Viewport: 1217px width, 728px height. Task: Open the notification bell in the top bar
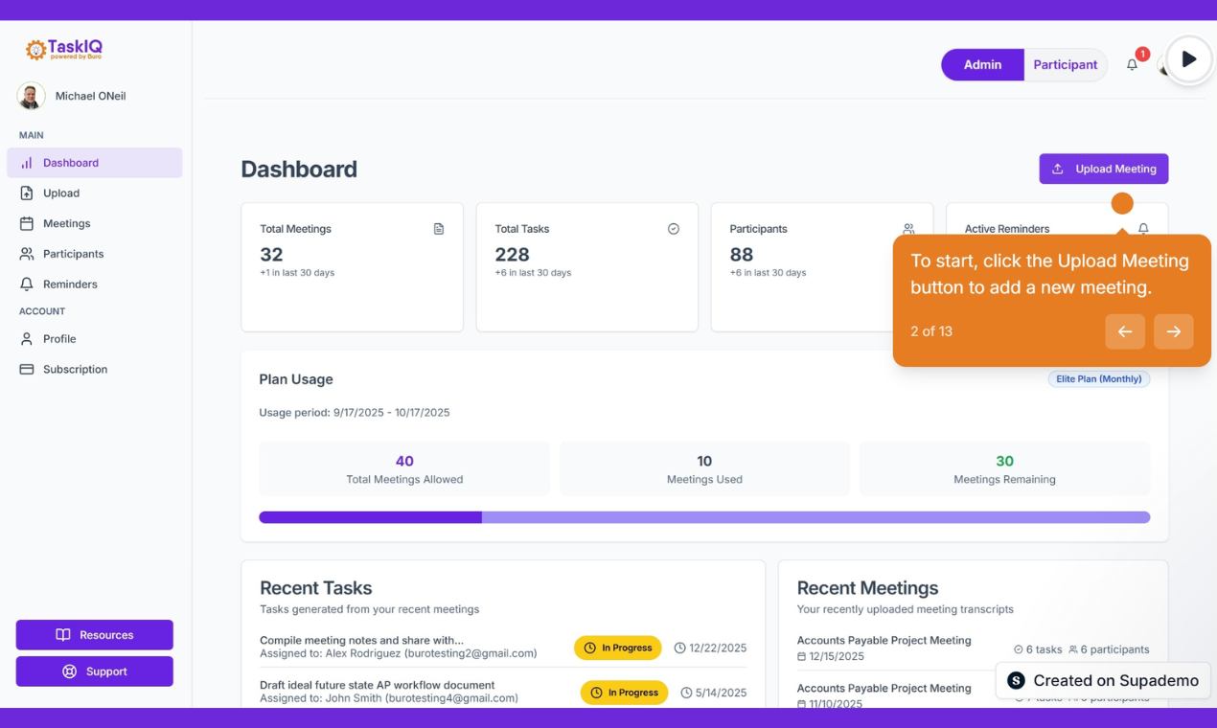(x=1132, y=63)
